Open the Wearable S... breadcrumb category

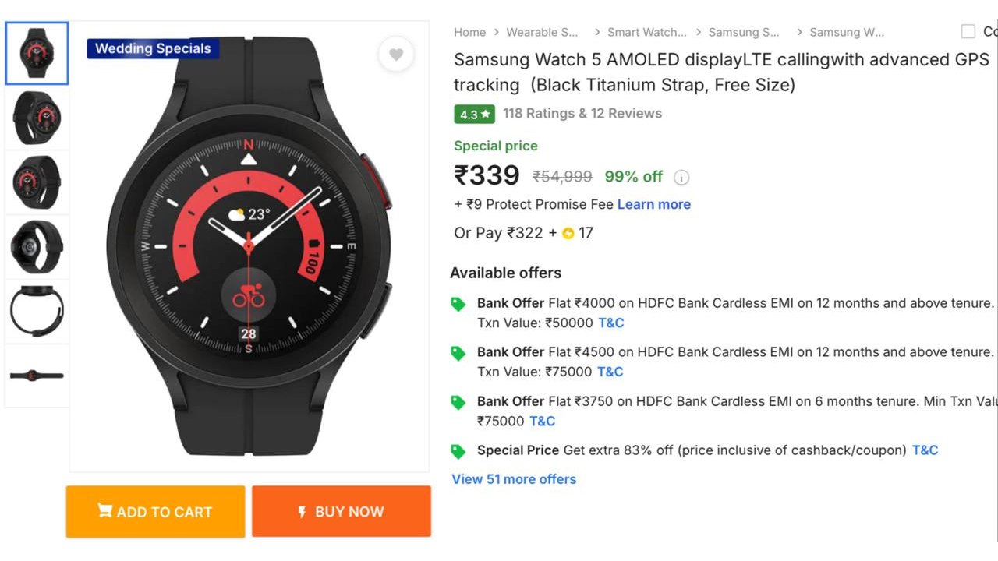click(x=542, y=32)
